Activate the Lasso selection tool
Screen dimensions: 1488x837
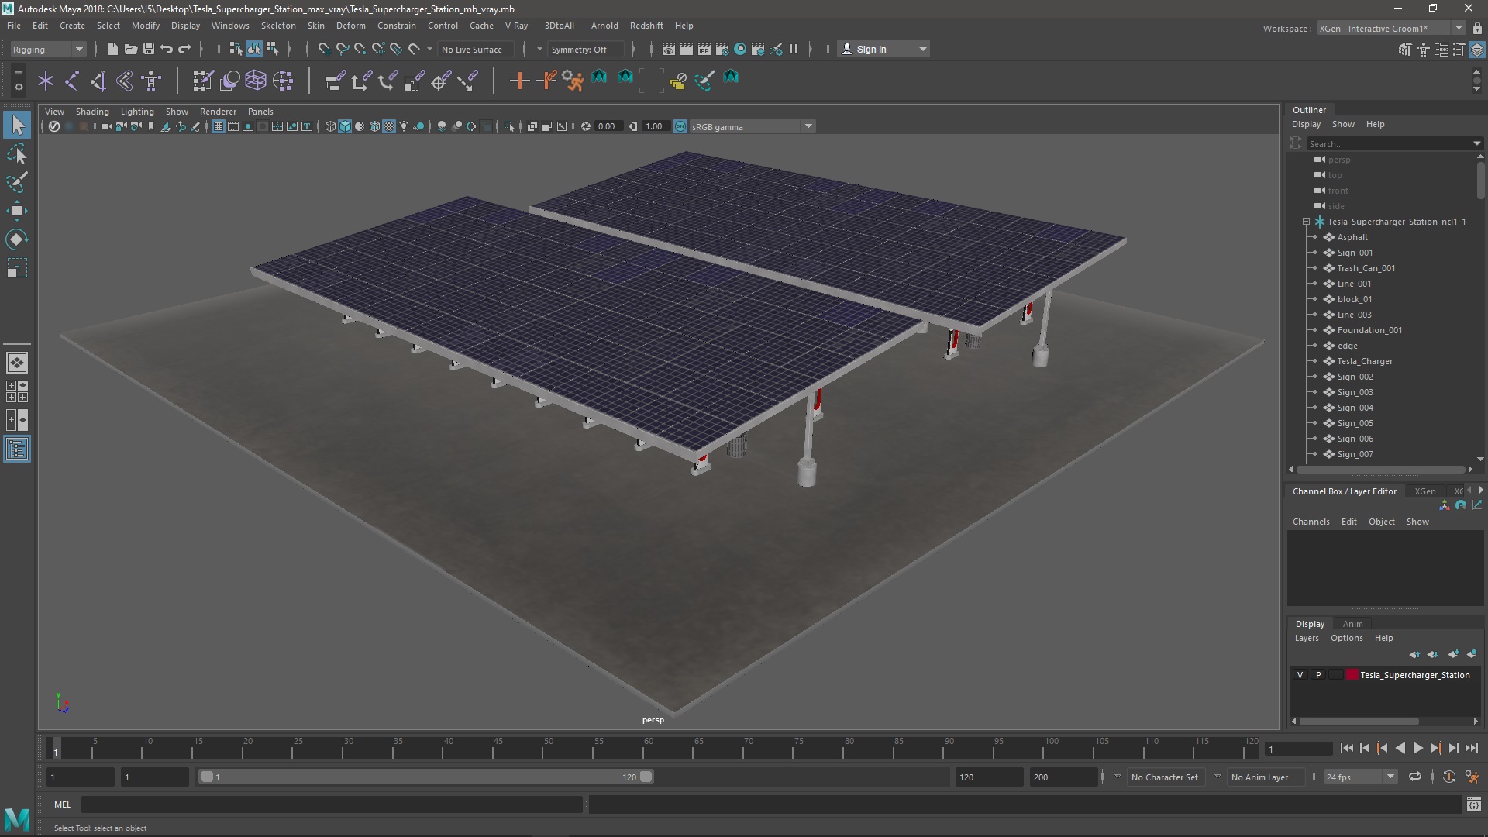(17, 154)
